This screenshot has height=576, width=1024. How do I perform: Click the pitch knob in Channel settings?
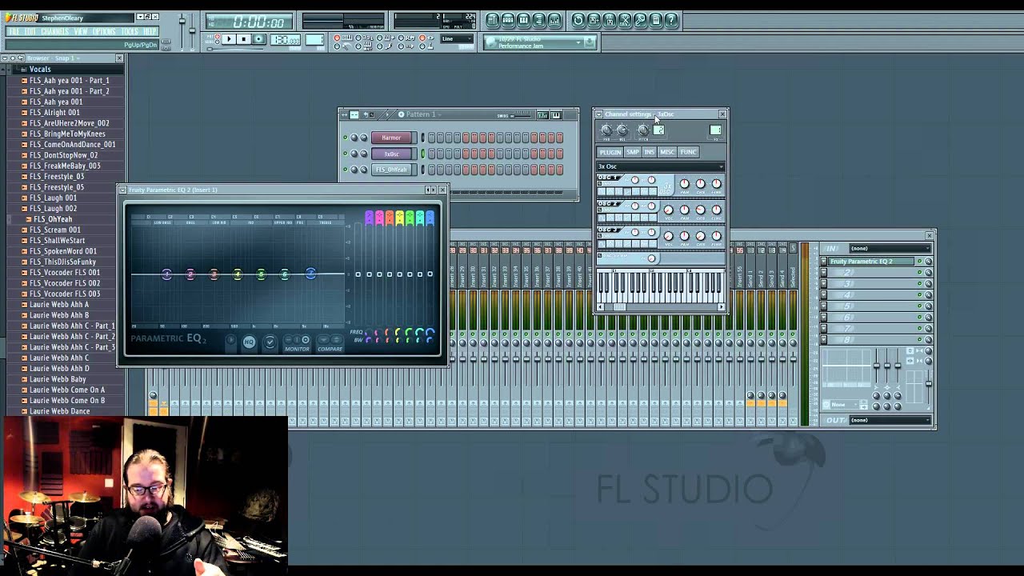click(x=643, y=130)
